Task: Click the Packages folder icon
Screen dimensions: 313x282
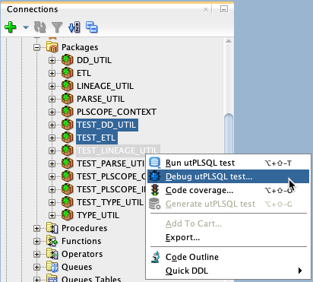Action: [52, 47]
